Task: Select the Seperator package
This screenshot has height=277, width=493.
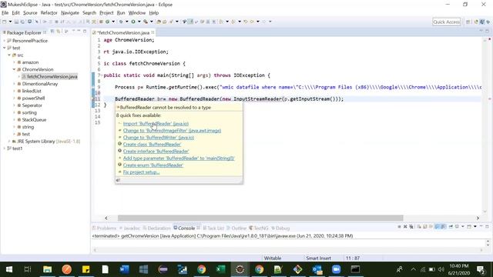Action: [x=32, y=105]
